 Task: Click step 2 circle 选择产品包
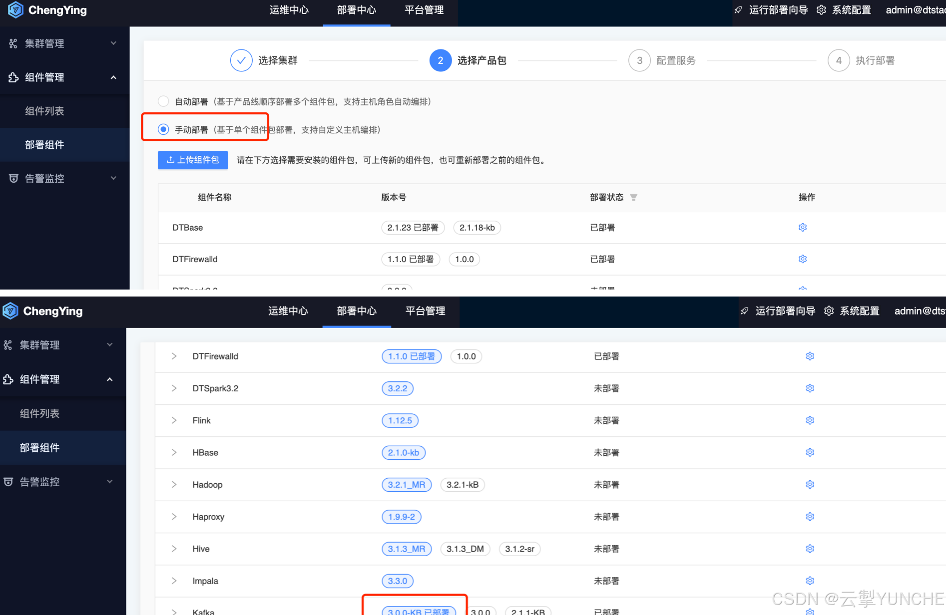(x=441, y=60)
